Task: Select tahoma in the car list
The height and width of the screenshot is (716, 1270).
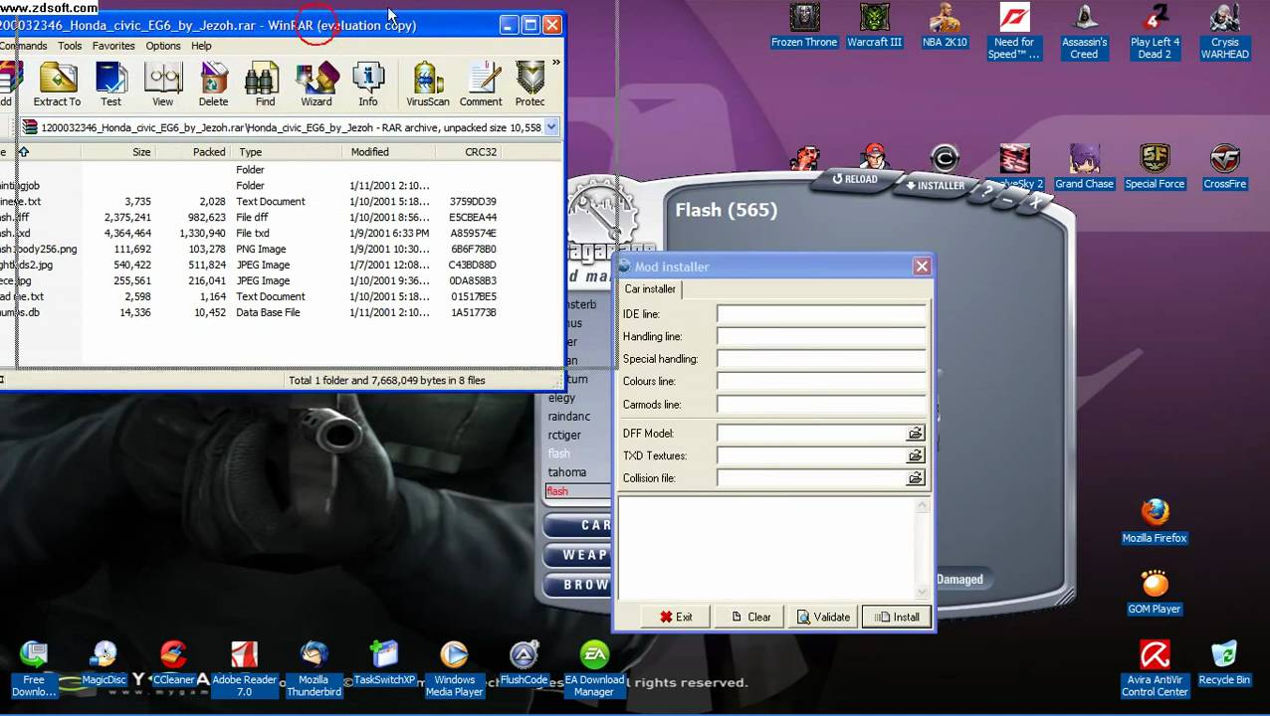Action: [567, 472]
